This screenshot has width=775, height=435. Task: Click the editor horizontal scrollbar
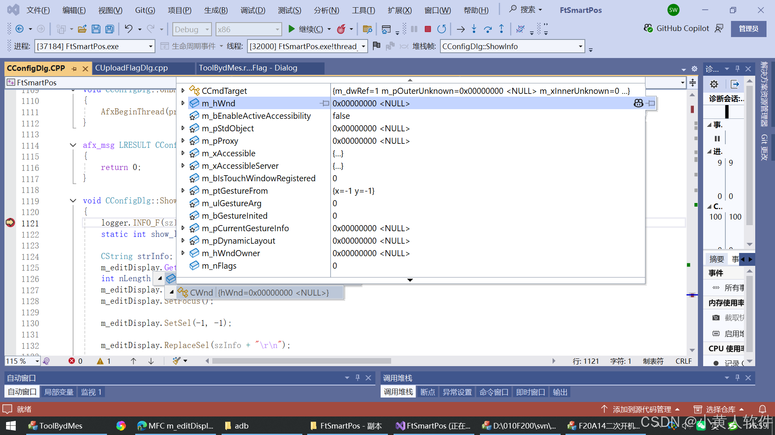click(301, 361)
